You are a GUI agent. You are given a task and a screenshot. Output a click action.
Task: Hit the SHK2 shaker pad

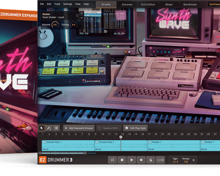pos(78,63)
